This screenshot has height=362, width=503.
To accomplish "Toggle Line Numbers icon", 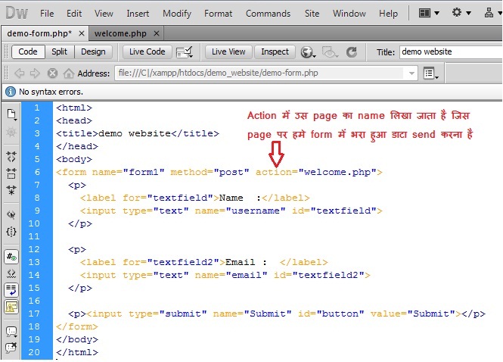I will tap(11, 257).
